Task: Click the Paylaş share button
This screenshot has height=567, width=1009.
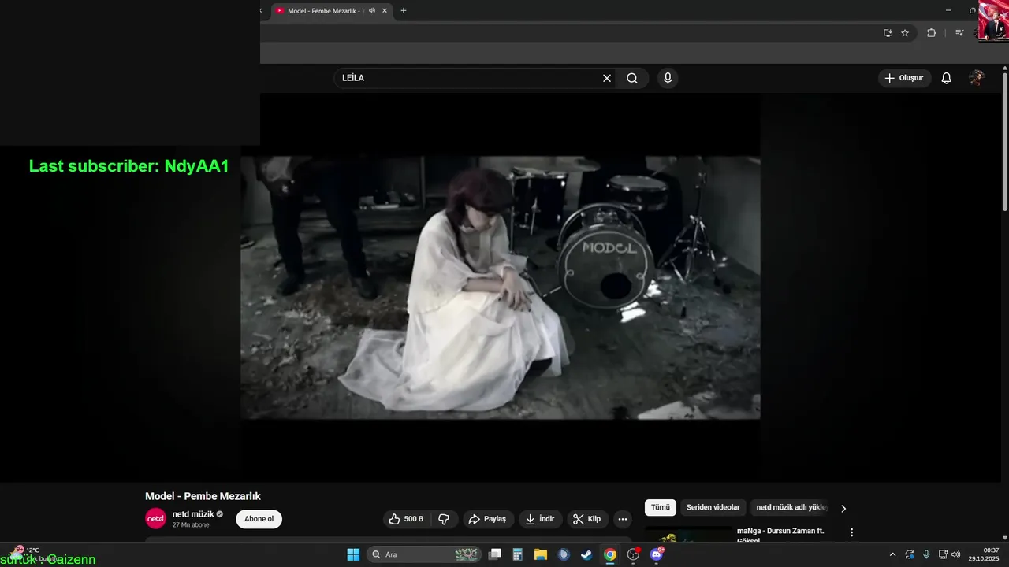Action: coord(488,519)
